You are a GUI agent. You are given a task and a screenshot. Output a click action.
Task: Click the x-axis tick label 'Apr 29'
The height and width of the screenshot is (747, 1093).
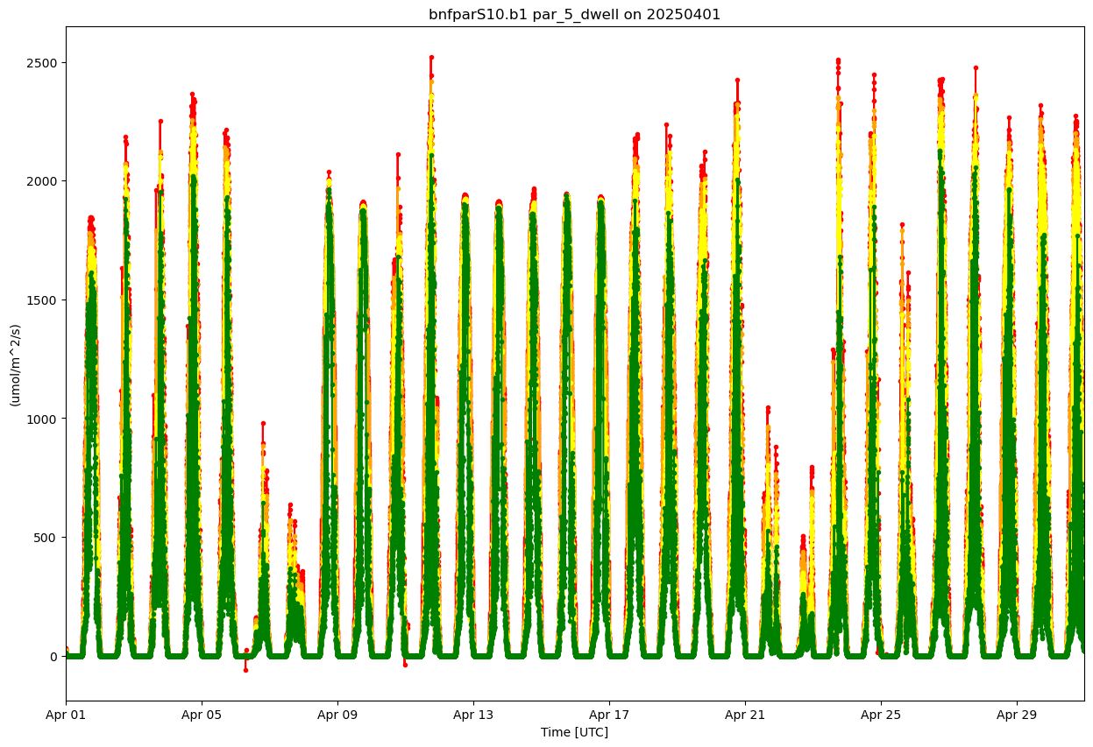1018,714
